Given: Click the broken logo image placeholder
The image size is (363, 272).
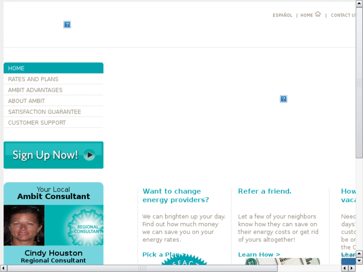Looking at the screenshot, I should coord(67,24).
